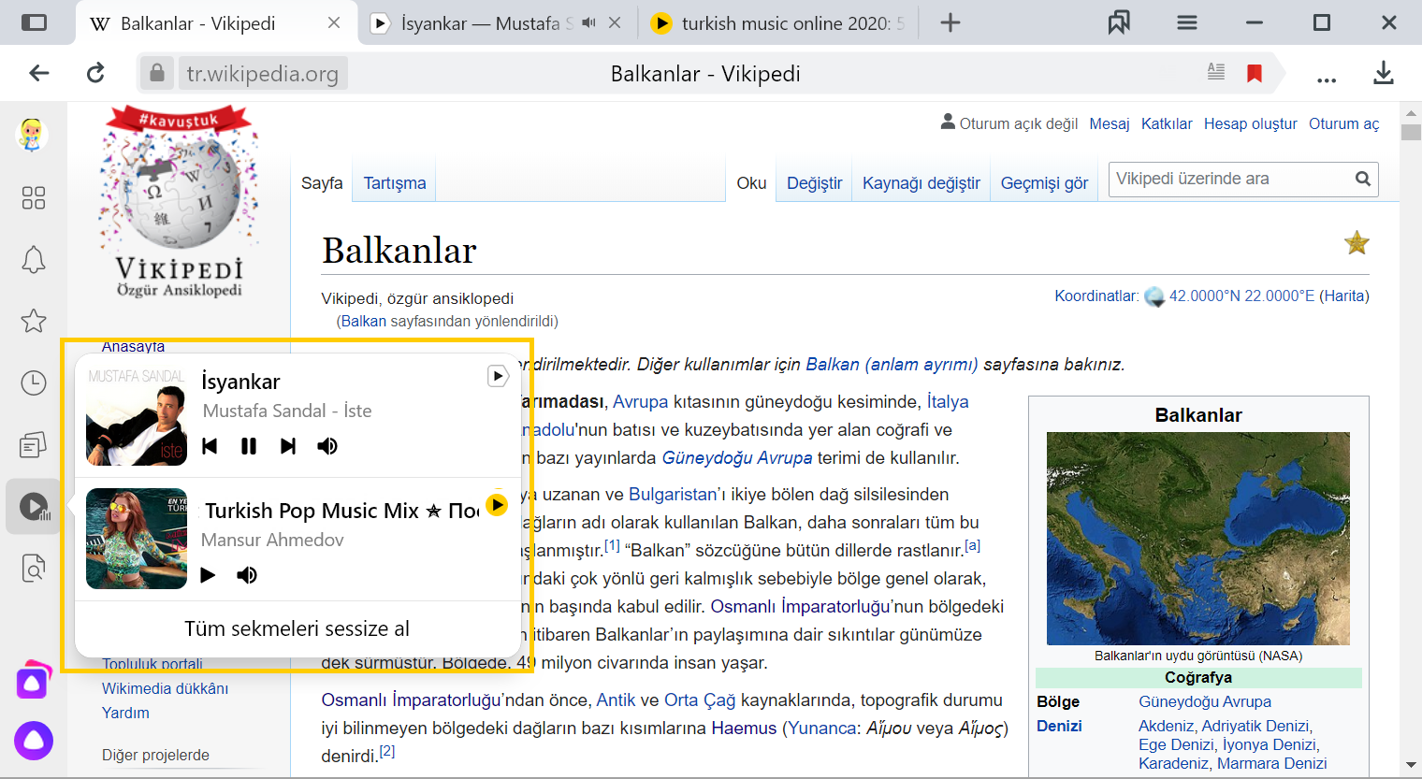Mute the İsyankar tab speaker icon

pos(588,22)
